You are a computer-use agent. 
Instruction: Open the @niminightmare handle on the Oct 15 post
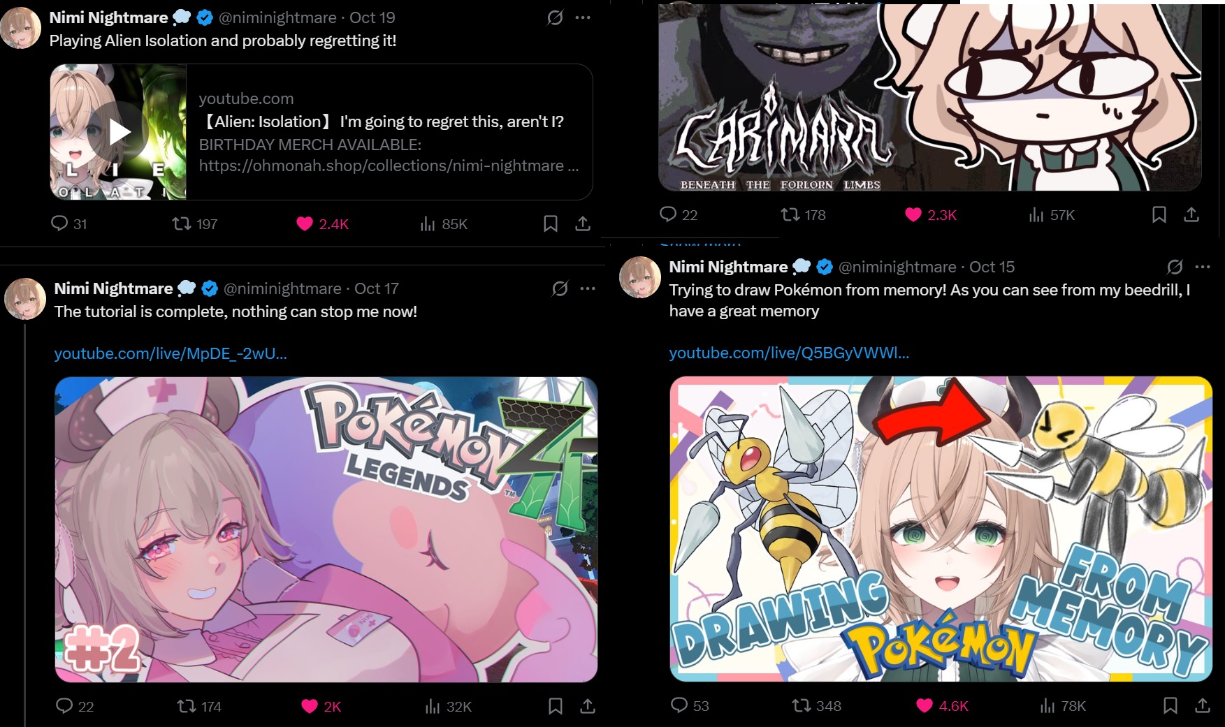897,267
